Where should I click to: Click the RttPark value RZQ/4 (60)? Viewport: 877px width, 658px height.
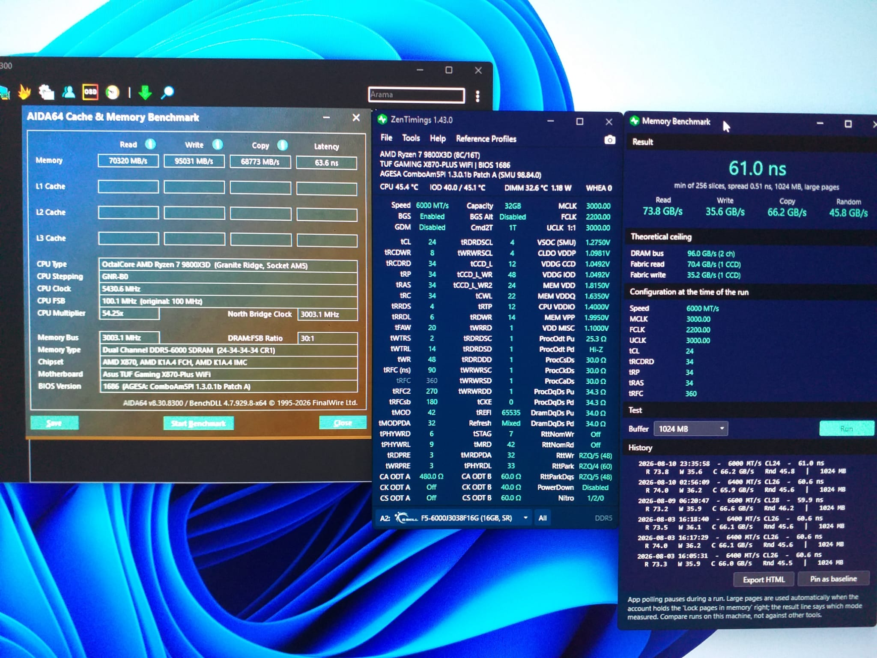point(595,466)
